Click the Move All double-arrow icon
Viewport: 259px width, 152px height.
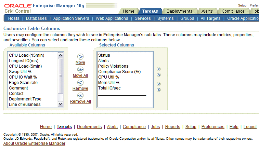point(80,70)
